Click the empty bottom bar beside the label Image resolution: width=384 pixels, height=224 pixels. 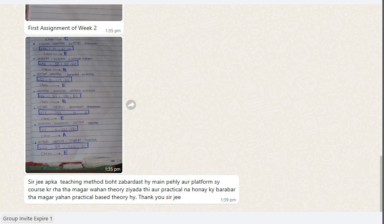click(218, 218)
